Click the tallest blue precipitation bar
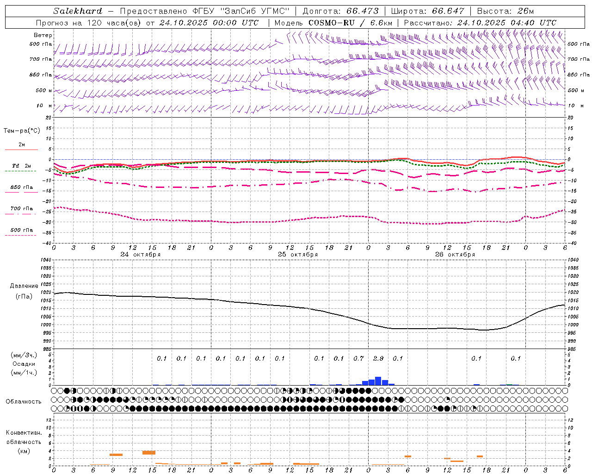The width and height of the screenshot is (592, 474). point(378,381)
